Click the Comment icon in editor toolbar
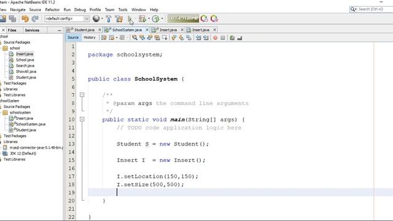This screenshot has width=393, height=221. (x=232, y=38)
